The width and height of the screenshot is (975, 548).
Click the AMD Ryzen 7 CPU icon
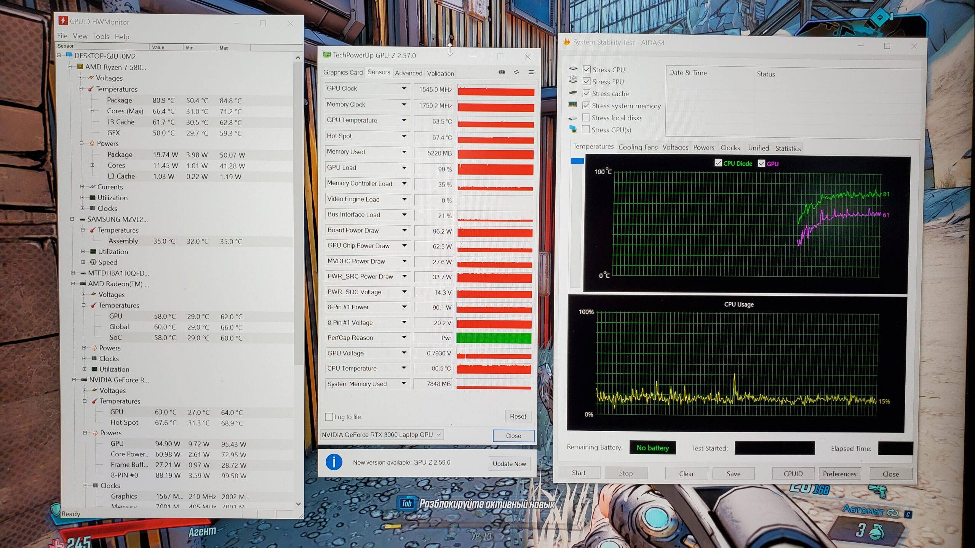click(x=80, y=67)
